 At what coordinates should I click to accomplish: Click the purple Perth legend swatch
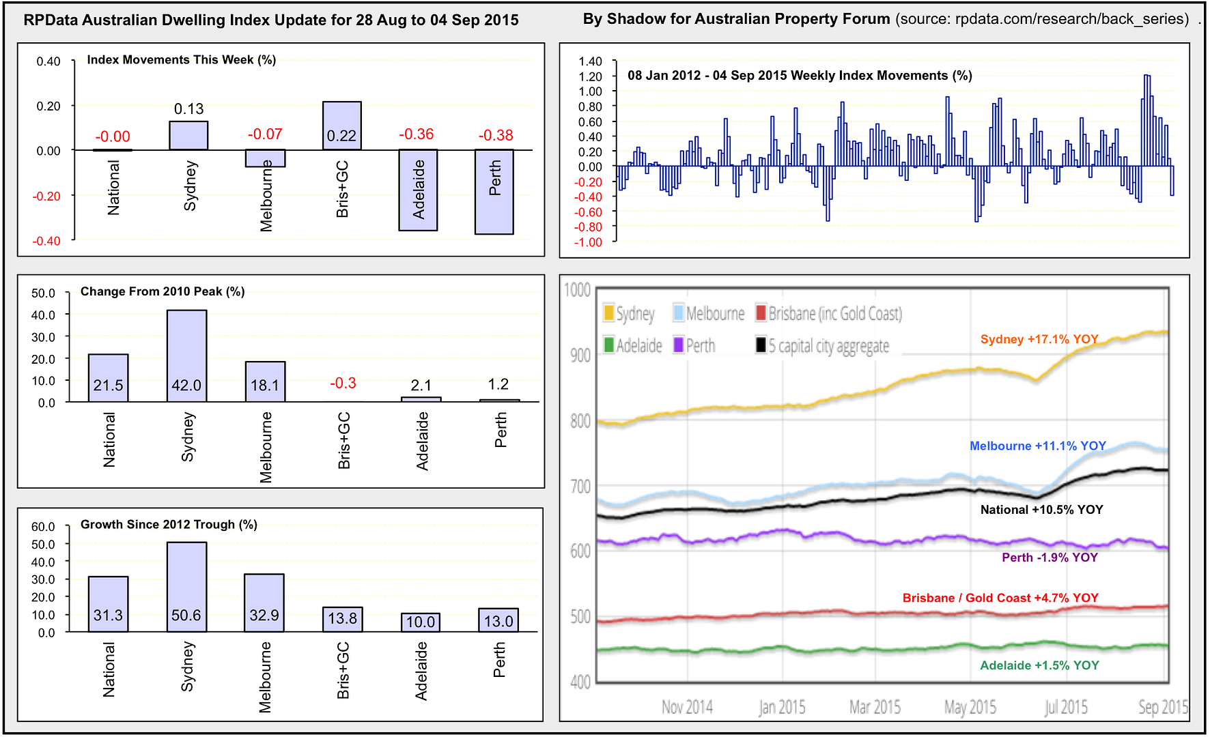pos(679,345)
